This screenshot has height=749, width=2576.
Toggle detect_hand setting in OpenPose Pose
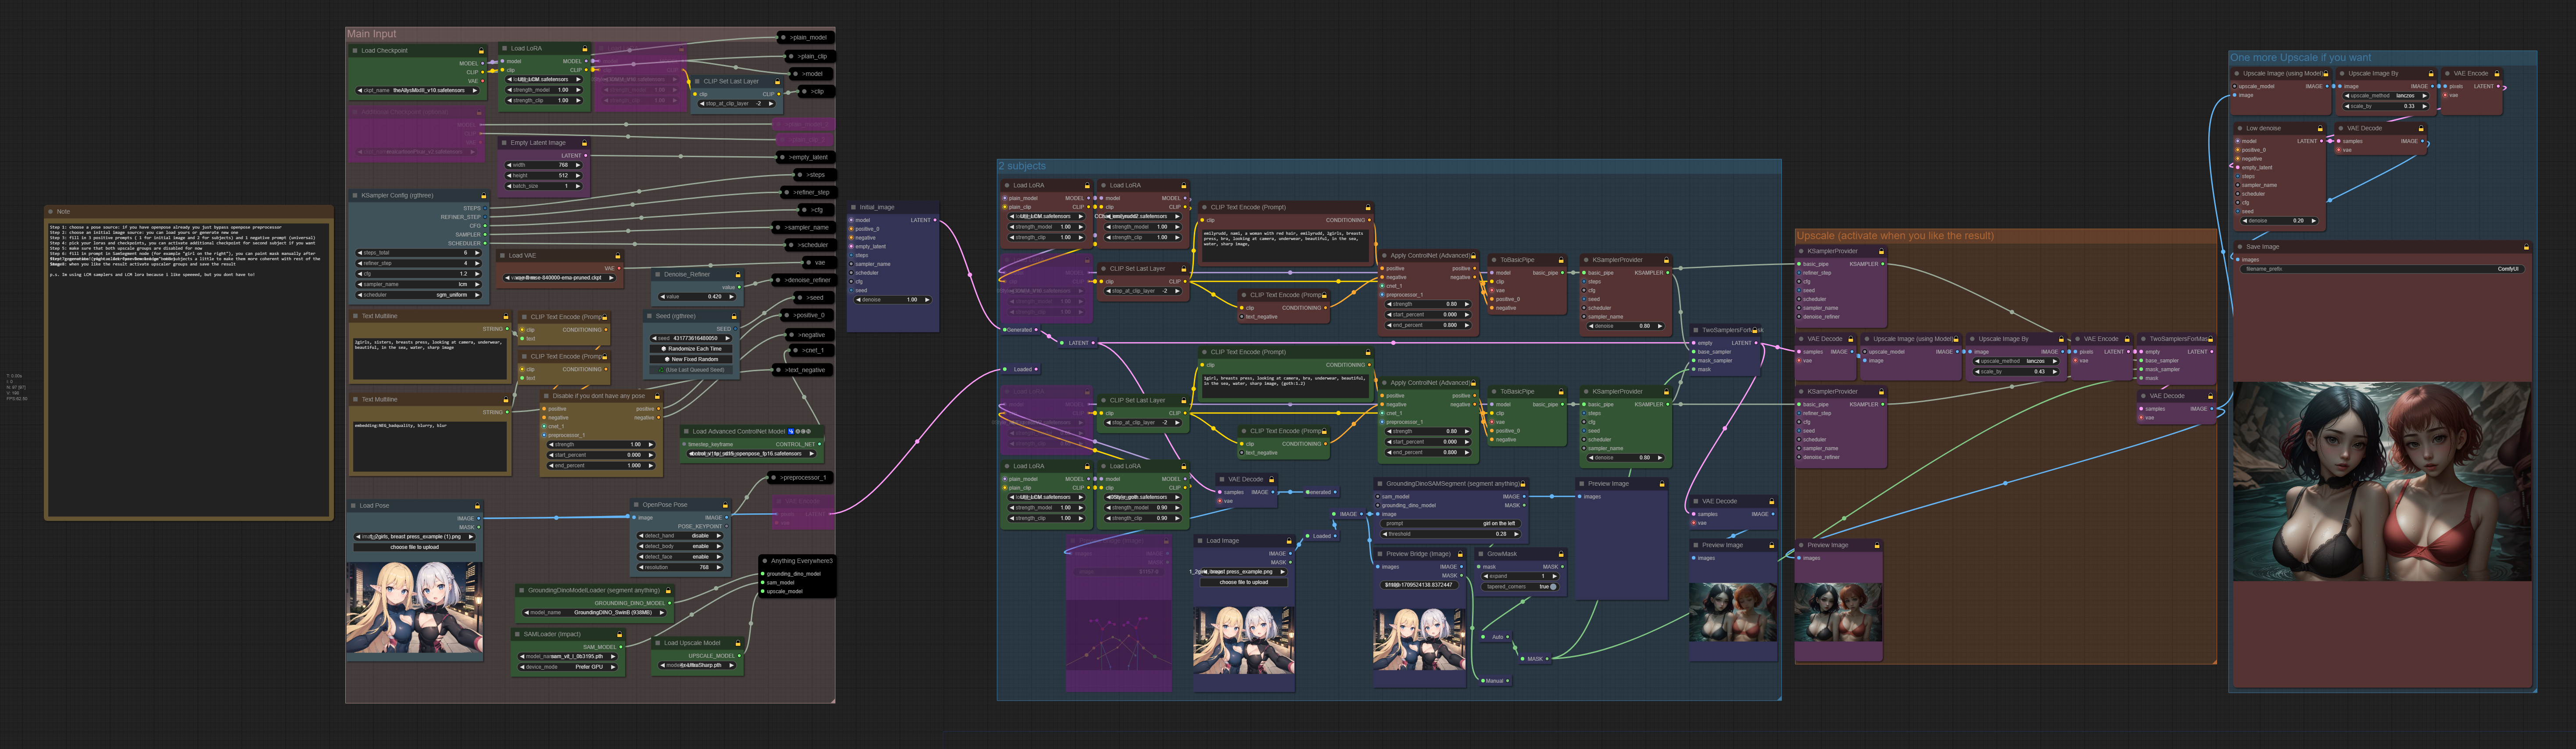[x=680, y=536]
